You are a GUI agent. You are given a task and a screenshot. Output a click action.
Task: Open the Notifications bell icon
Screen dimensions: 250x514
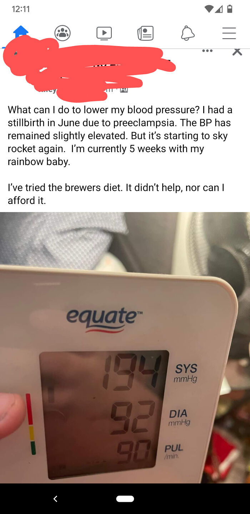coord(187,33)
